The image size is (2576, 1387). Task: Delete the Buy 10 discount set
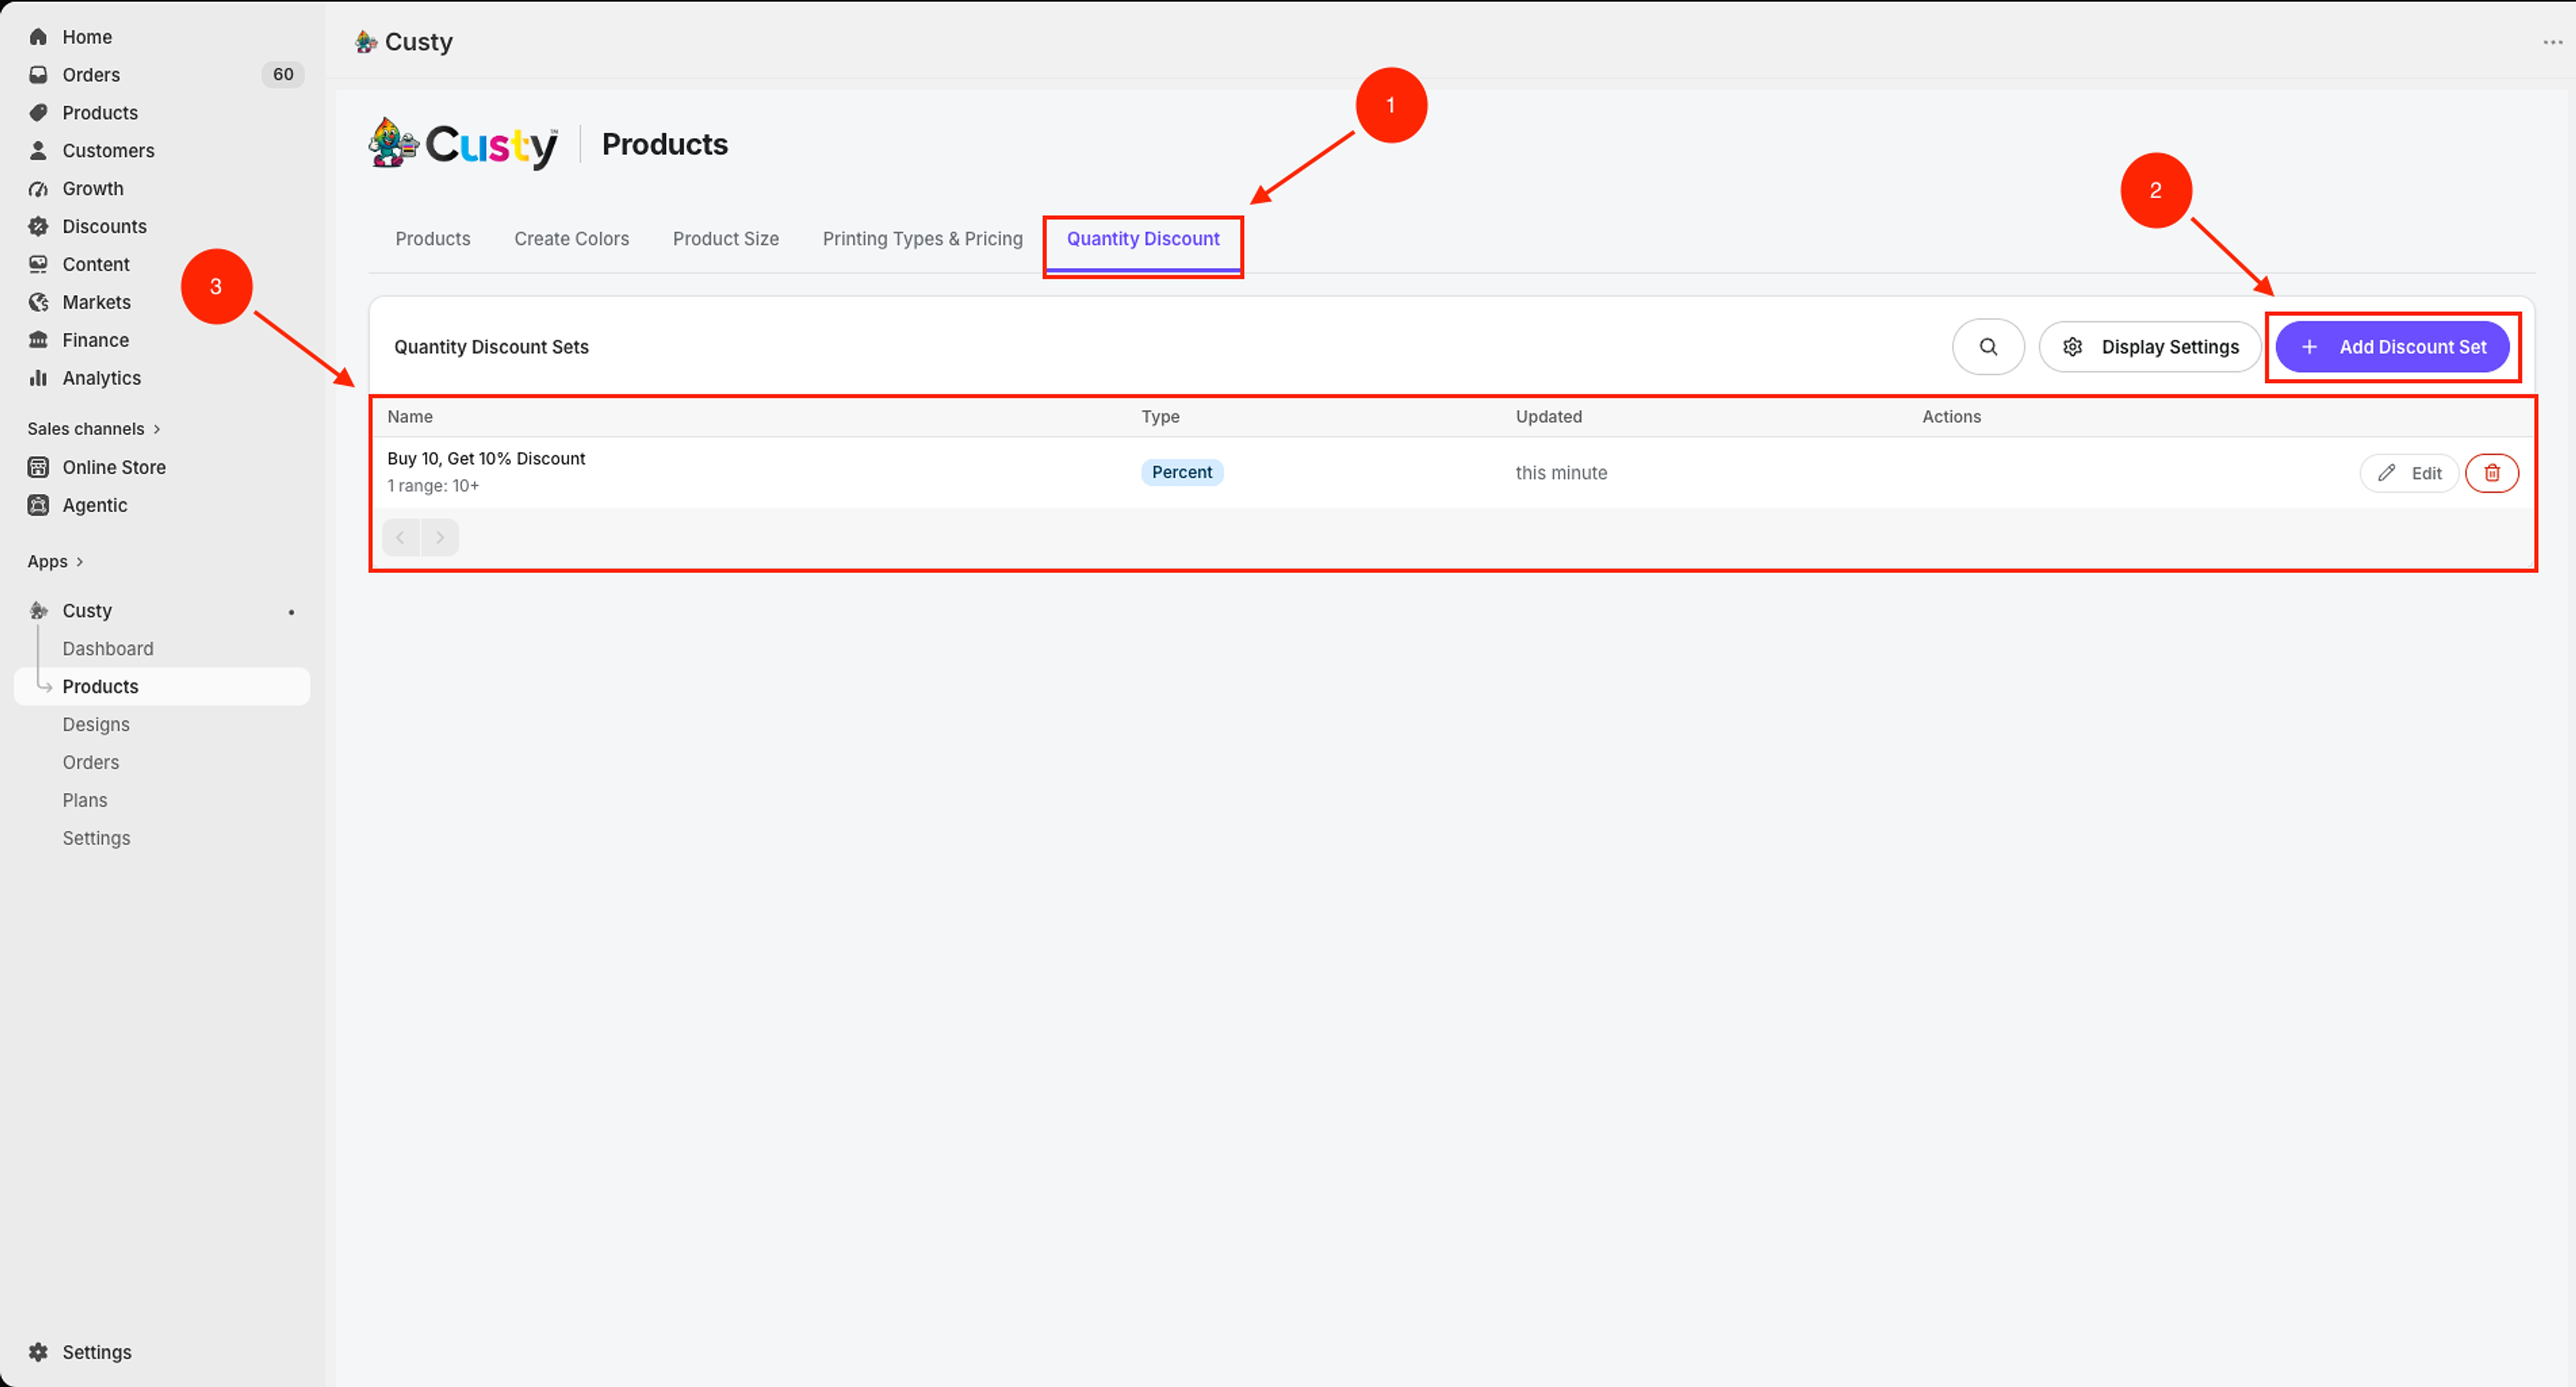(x=2491, y=473)
